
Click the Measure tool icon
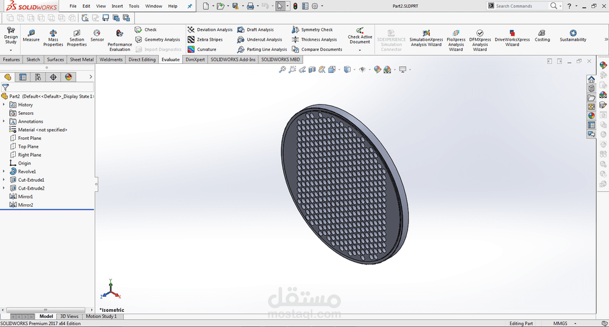point(31,33)
